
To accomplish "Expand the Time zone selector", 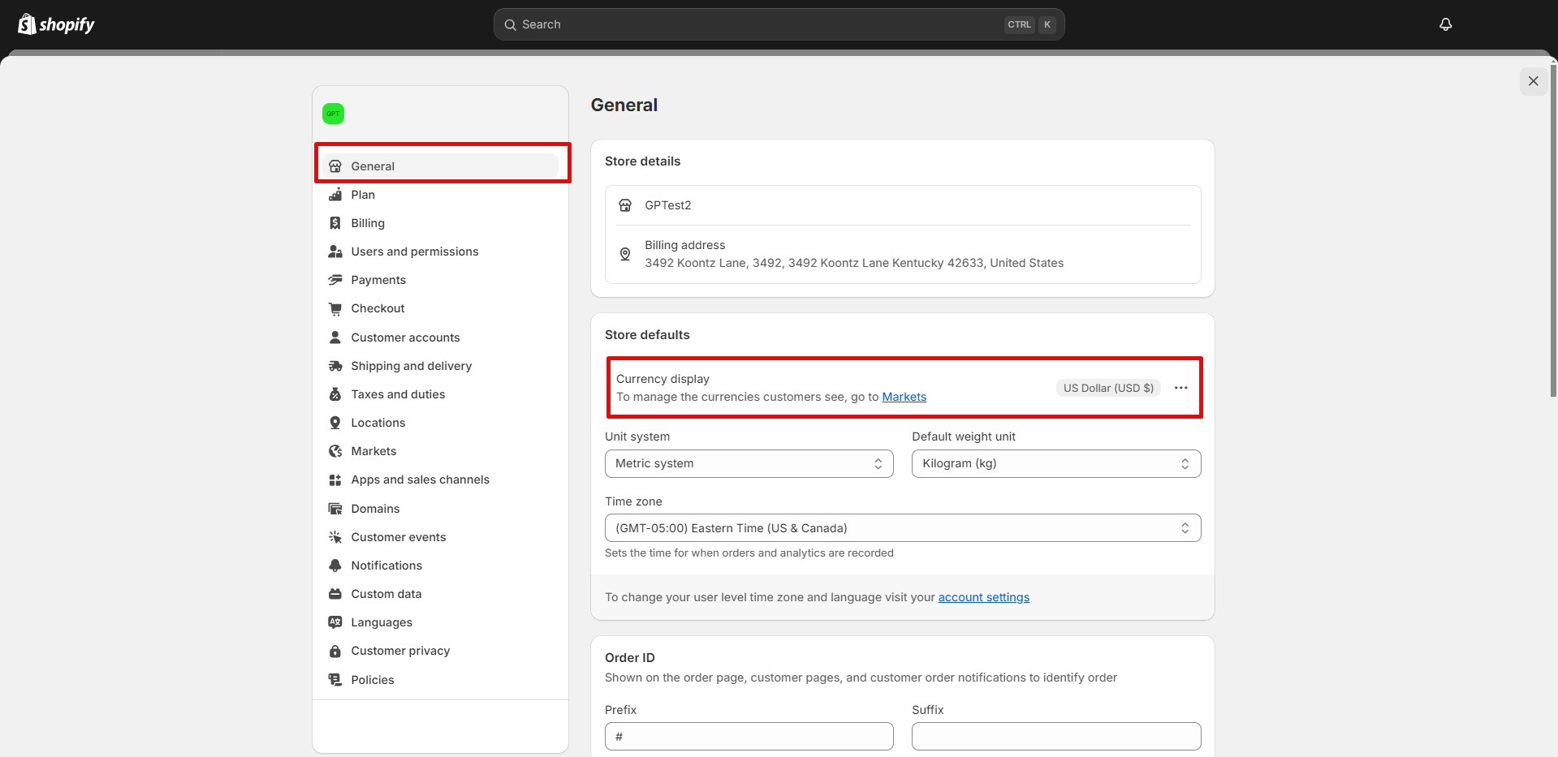I will (x=902, y=528).
